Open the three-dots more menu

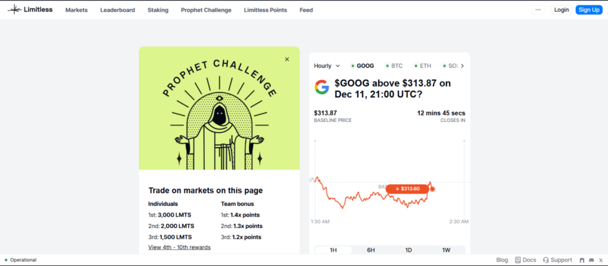pos(538,9)
